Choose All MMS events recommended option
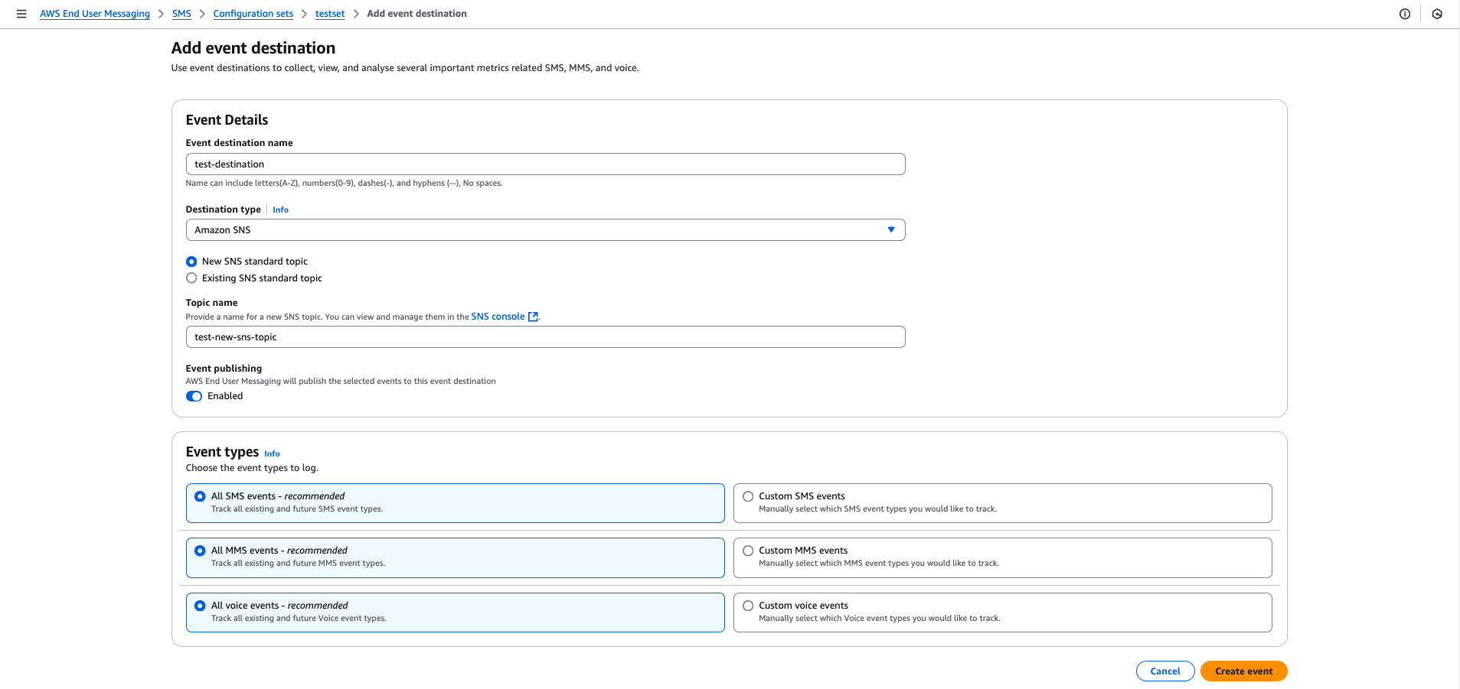 [x=455, y=557]
